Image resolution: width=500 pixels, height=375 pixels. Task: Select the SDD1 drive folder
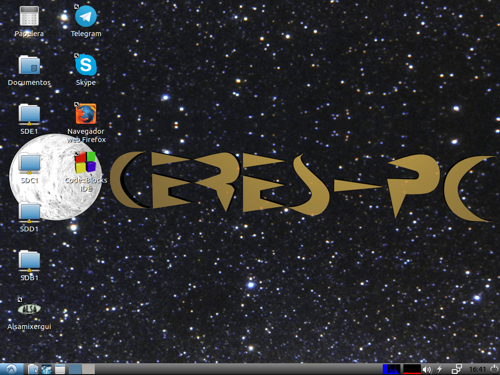pos(29,212)
